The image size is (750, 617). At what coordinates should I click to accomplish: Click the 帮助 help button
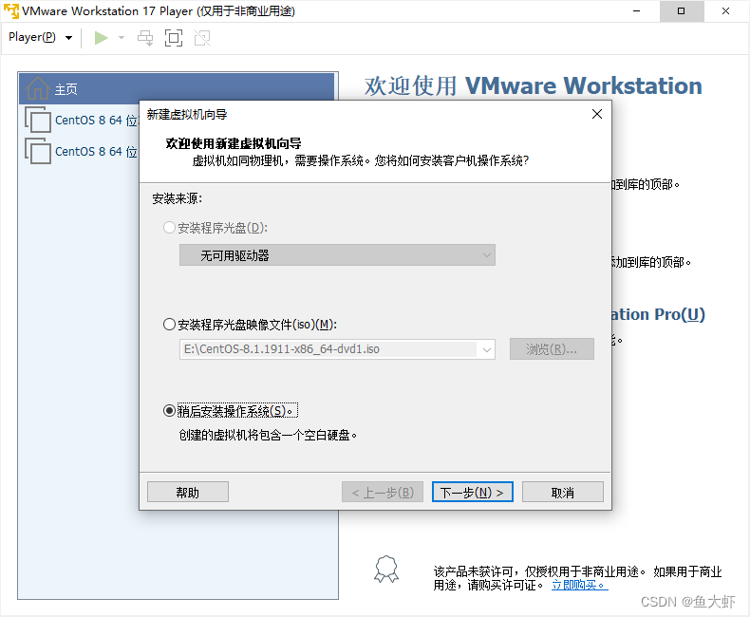188,492
